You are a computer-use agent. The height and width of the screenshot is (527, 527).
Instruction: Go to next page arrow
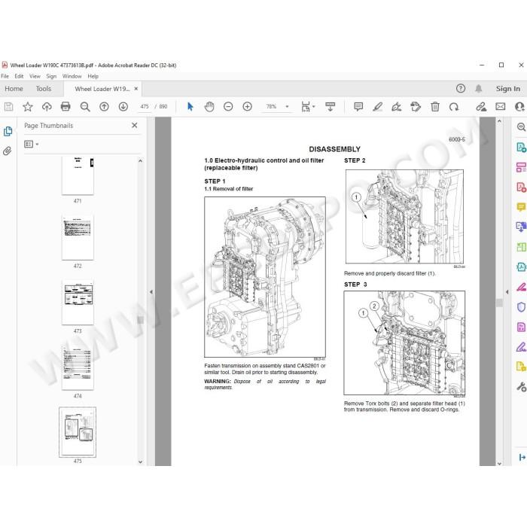123,107
